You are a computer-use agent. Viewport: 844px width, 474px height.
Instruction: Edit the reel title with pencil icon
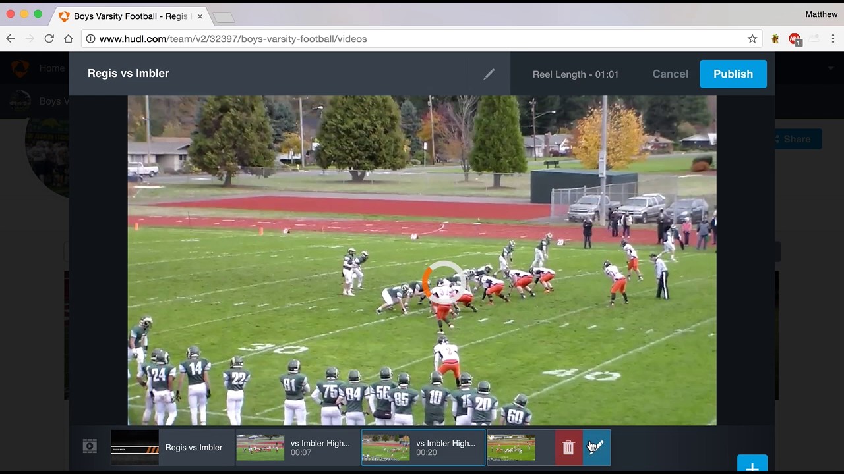(489, 74)
